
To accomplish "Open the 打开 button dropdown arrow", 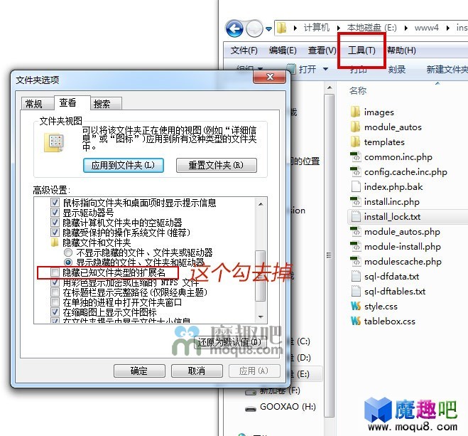I will 326,69.
